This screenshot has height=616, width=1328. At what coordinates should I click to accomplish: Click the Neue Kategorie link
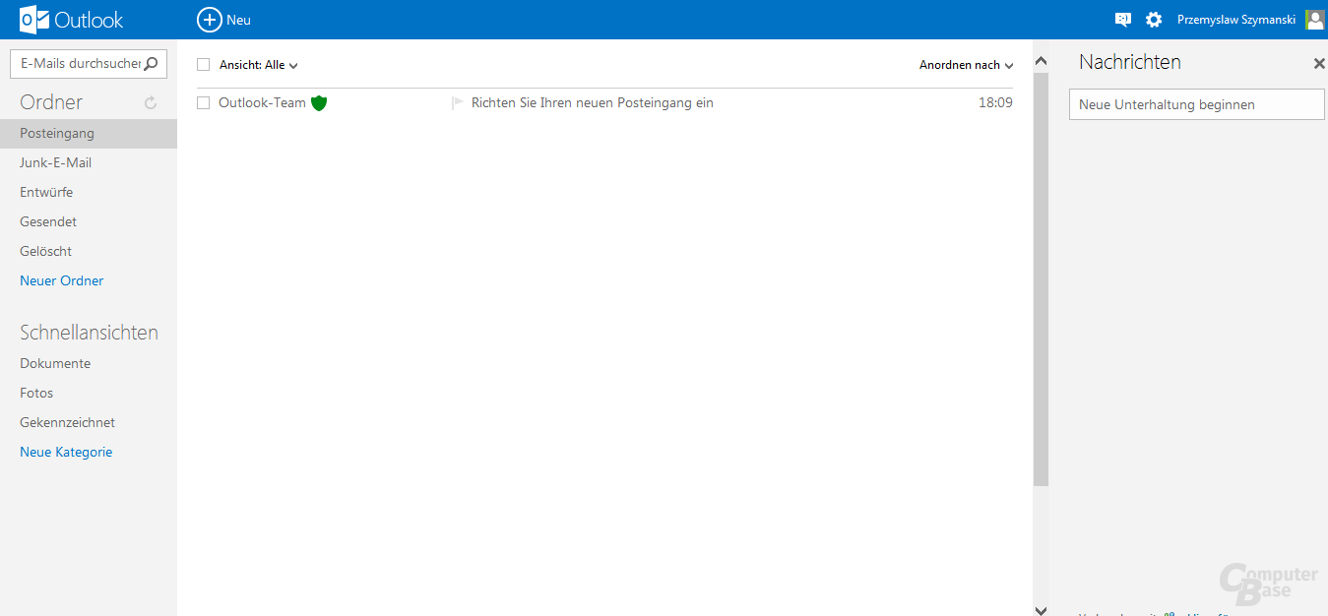66,453
